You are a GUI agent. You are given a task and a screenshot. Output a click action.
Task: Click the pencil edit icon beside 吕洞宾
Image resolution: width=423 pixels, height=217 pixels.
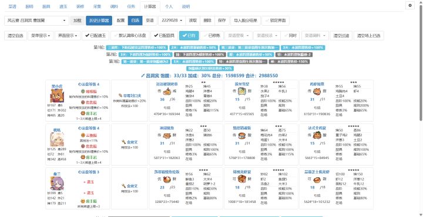click(x=143, y=75)
